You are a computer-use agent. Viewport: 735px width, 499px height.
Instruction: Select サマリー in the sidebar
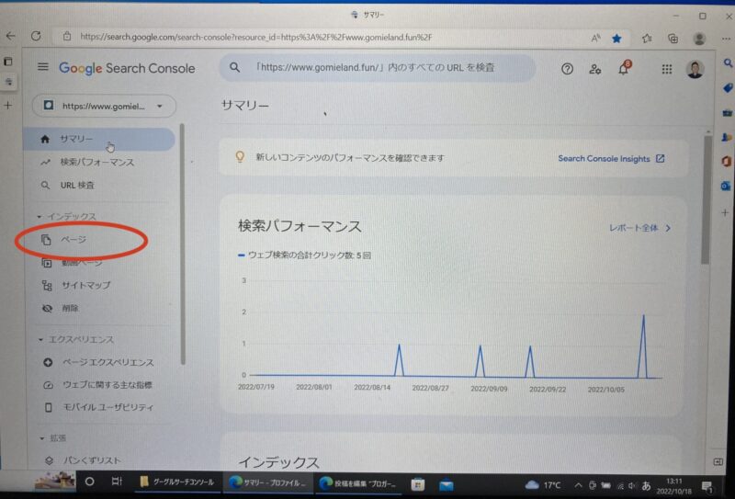click(99, 140)
